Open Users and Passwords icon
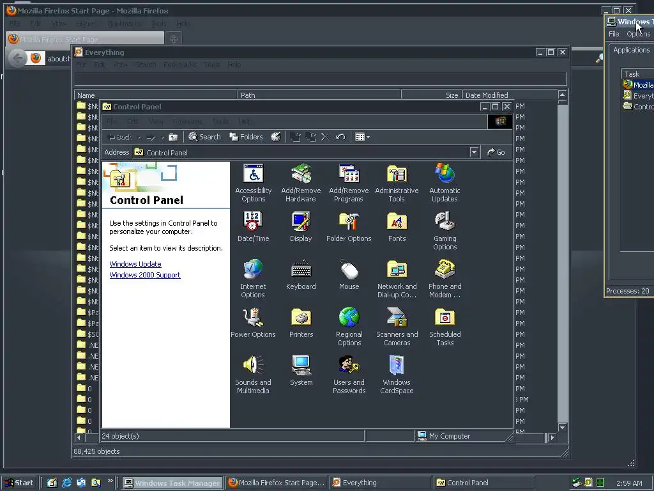This screenshot has height=491, width=654. click(x=349, y=375)
